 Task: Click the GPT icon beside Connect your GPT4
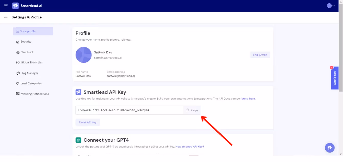pos(78,140)
